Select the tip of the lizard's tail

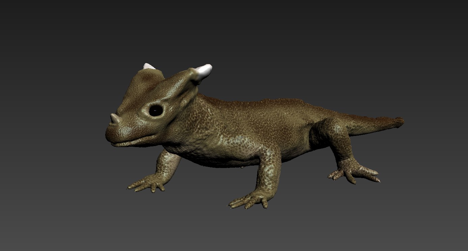[401, 121]
